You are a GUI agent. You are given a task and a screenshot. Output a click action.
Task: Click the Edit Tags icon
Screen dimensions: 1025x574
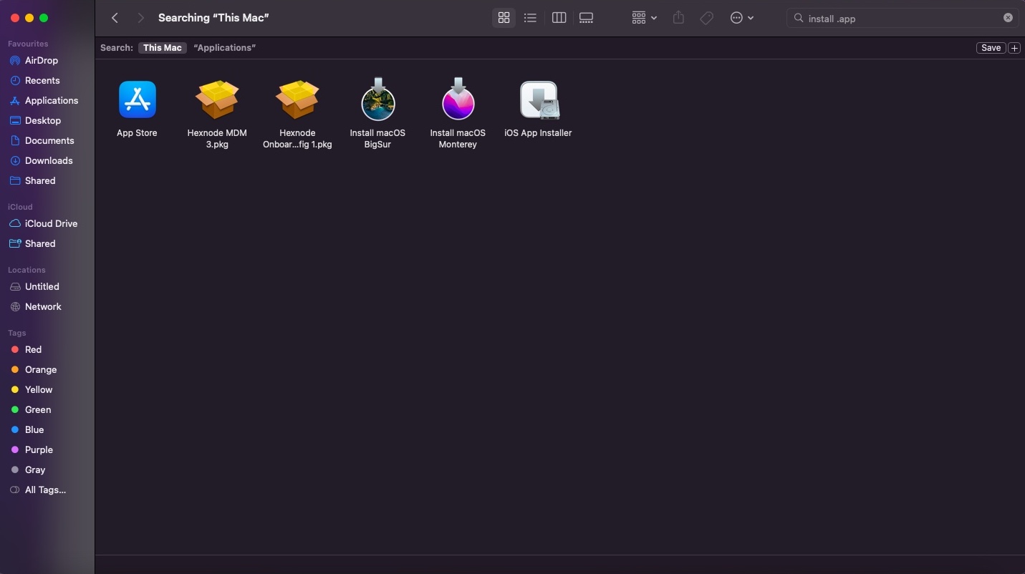coord(706,18)
